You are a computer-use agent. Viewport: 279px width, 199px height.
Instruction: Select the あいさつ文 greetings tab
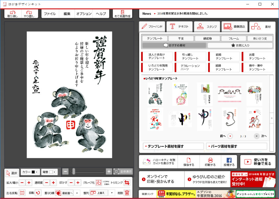[260, 38]
